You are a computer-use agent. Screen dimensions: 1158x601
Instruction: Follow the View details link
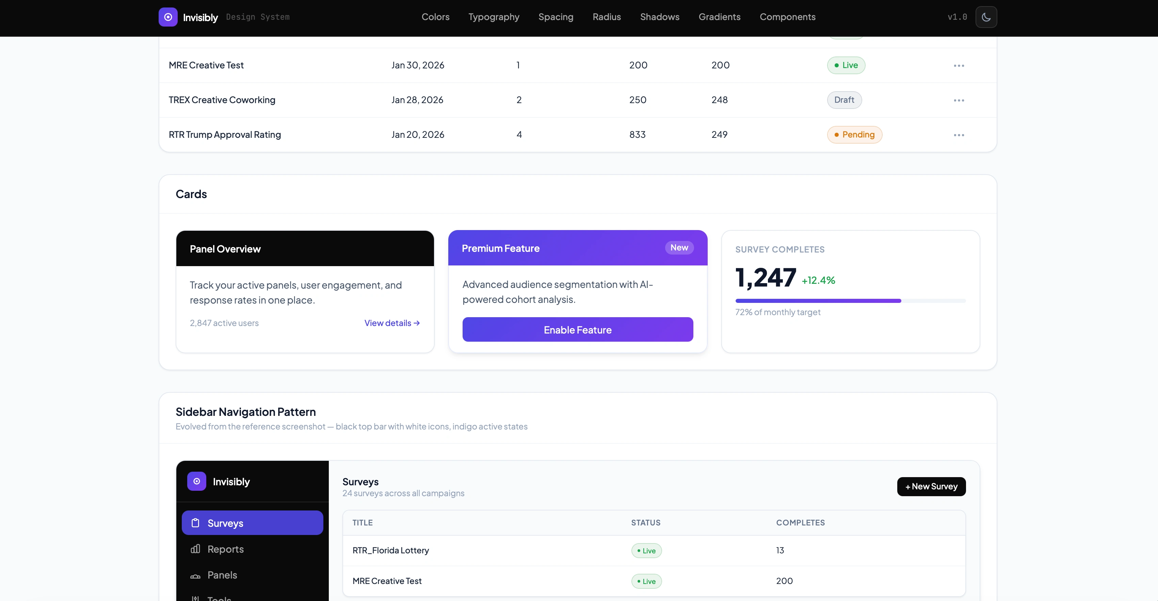pos(392,323)
